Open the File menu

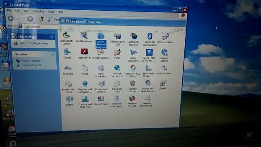9,11
